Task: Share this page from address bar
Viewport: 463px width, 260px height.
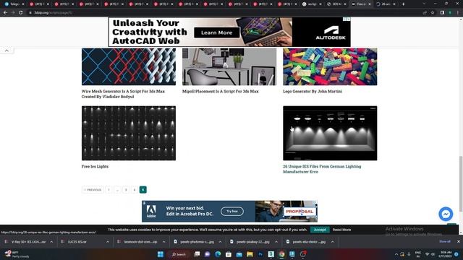Action: coord(425,13)
